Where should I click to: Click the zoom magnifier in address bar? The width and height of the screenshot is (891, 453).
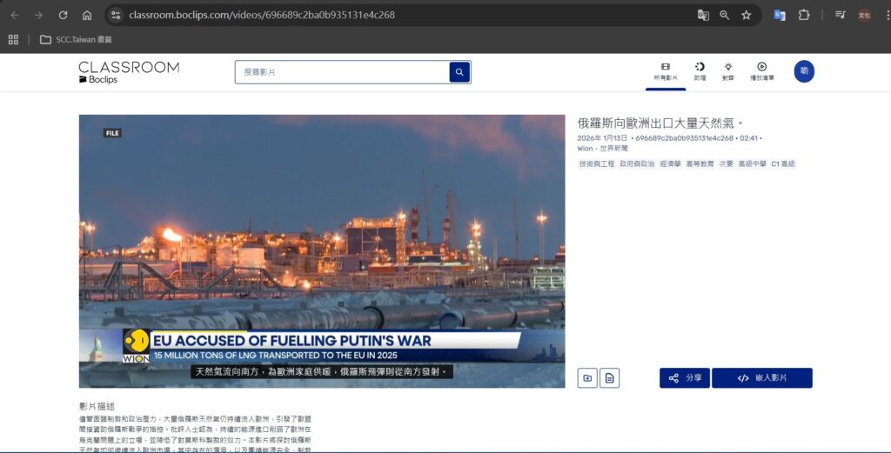pyautogui.click(x=724, y=15)
